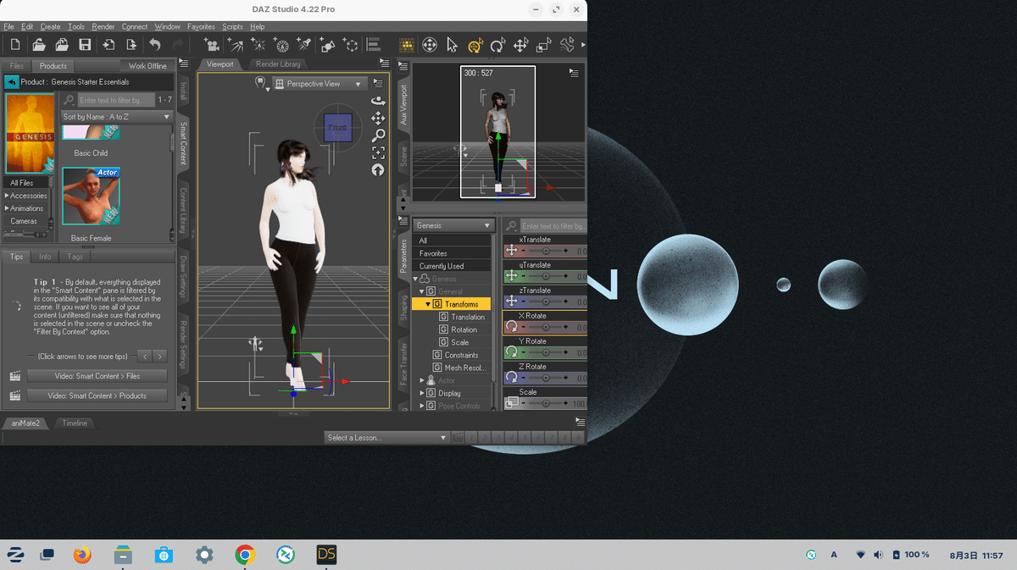Open the Perspective View dropdown
The image size is (1017, 570).
point(319,84)
